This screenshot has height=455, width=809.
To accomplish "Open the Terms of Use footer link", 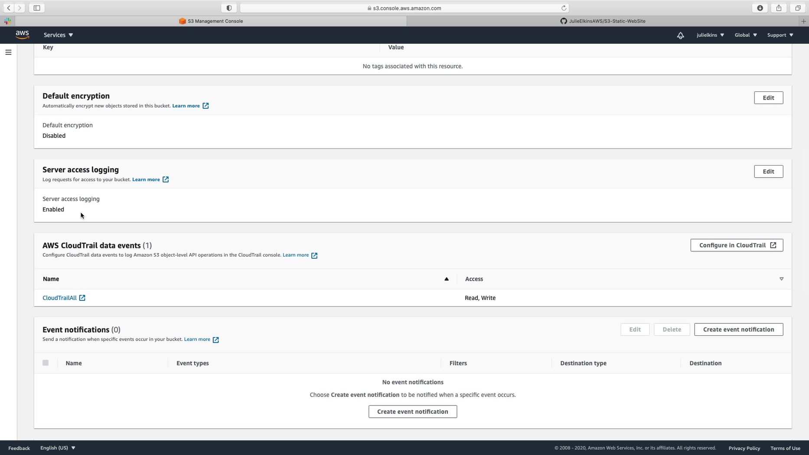I will [x=785, y=448].
